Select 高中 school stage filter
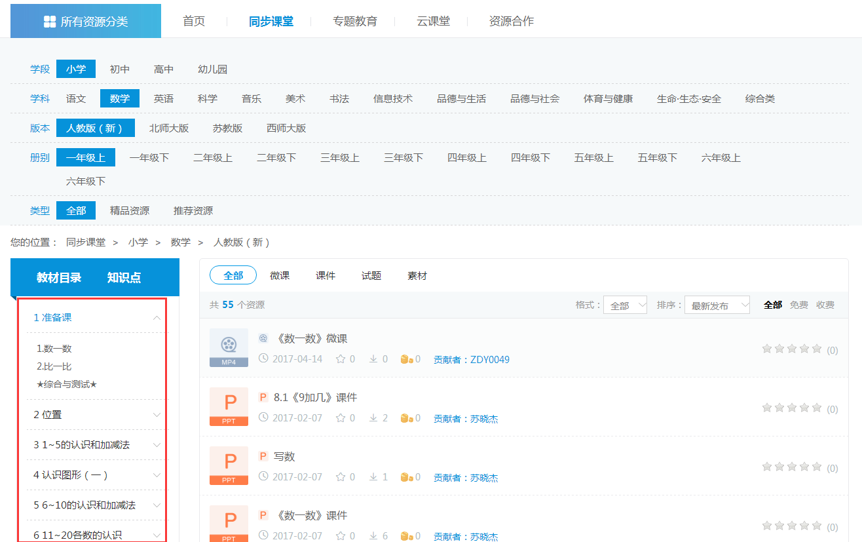 pyautogui.click(x=164, y=69)
